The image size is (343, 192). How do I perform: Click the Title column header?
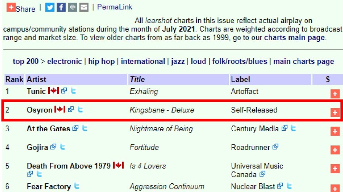point(137,79)
